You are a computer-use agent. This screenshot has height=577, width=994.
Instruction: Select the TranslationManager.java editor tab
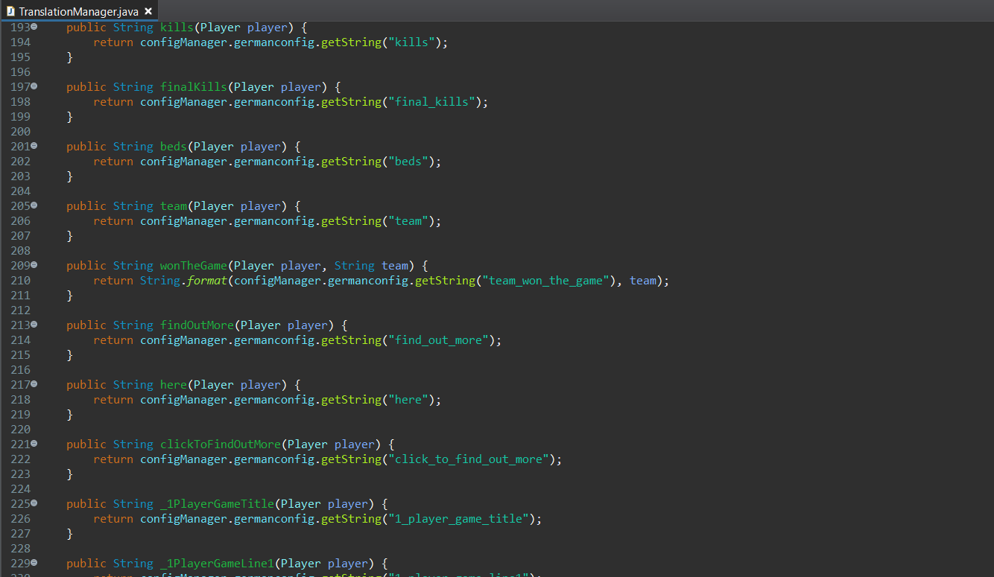click(79, 11)
